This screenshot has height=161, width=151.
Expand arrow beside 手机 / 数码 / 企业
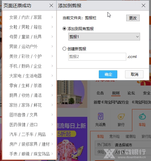[x=52, y=66]
